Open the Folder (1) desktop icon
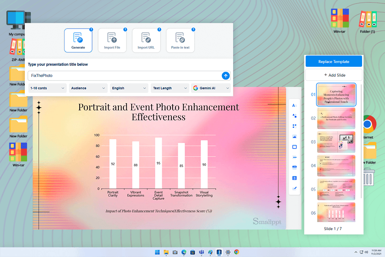385x257 pixels. 367,21
